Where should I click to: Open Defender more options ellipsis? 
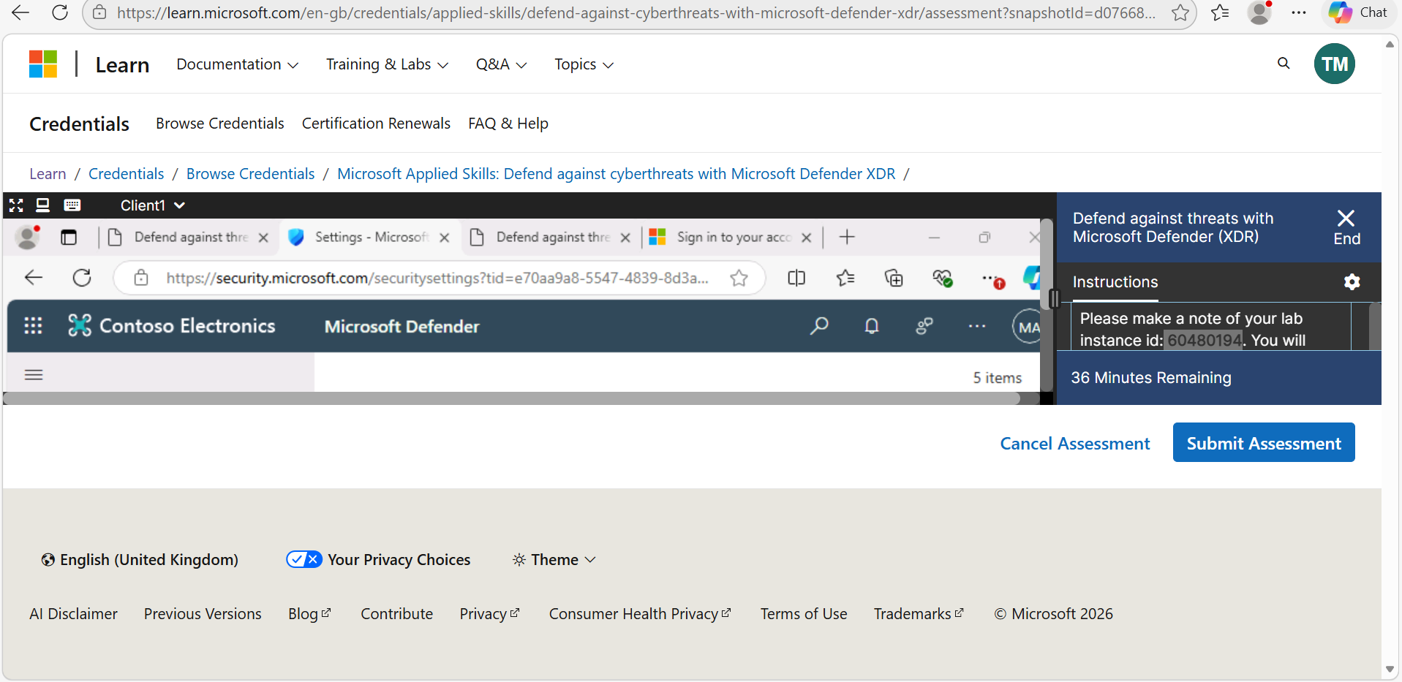tap(977, 326)
